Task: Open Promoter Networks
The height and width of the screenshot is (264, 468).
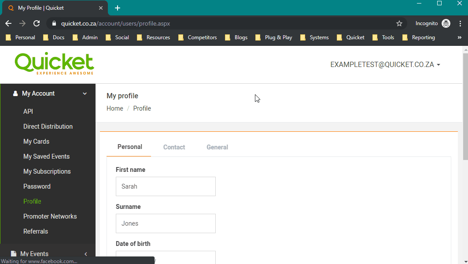Action: (50, 216)
